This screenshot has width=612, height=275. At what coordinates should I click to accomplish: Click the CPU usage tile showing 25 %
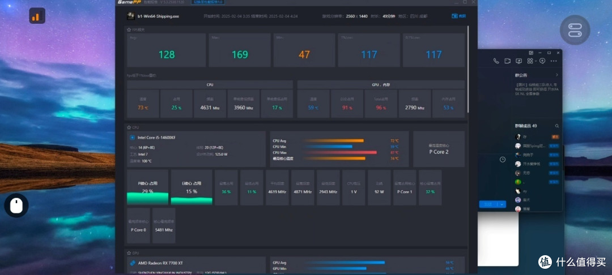click(176, 104)
